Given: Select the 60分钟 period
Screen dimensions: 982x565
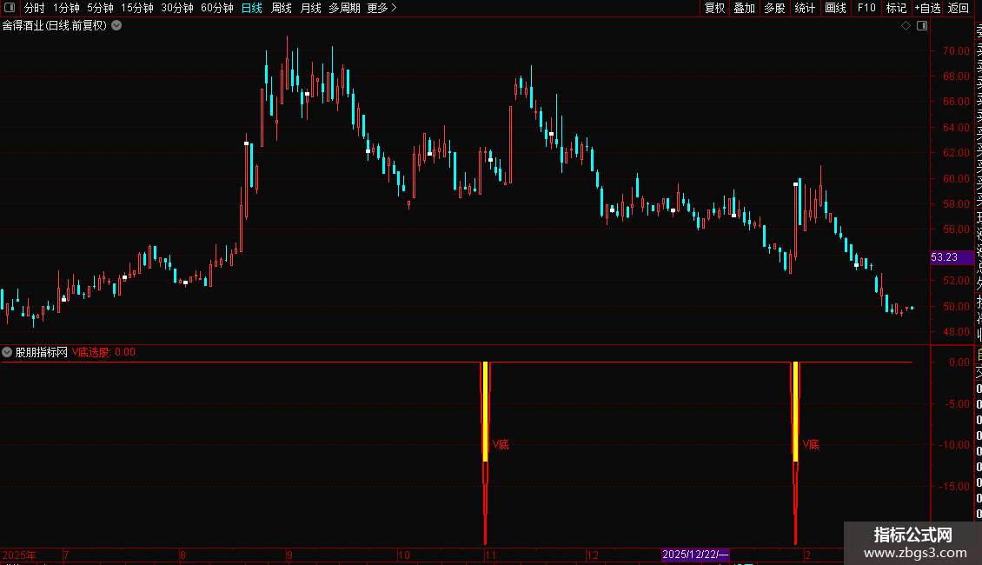Looking at the screenshot, I should (x=217, y=8).
